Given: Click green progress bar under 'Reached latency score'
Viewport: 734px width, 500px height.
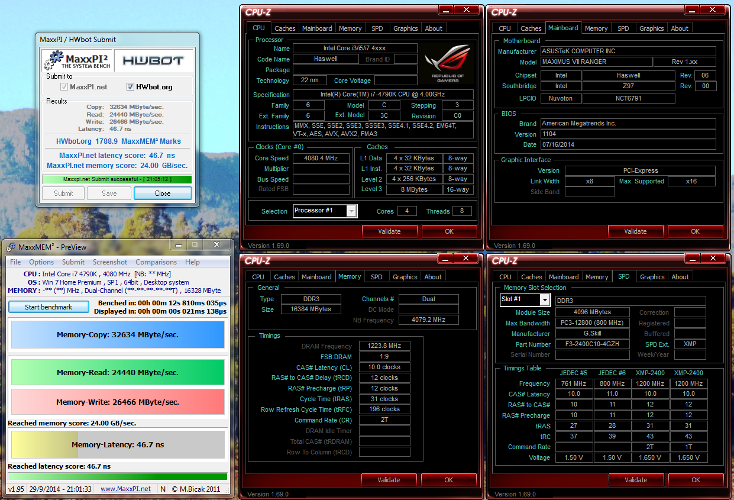Looking at the screenshot, I should [x=117, y=476].
